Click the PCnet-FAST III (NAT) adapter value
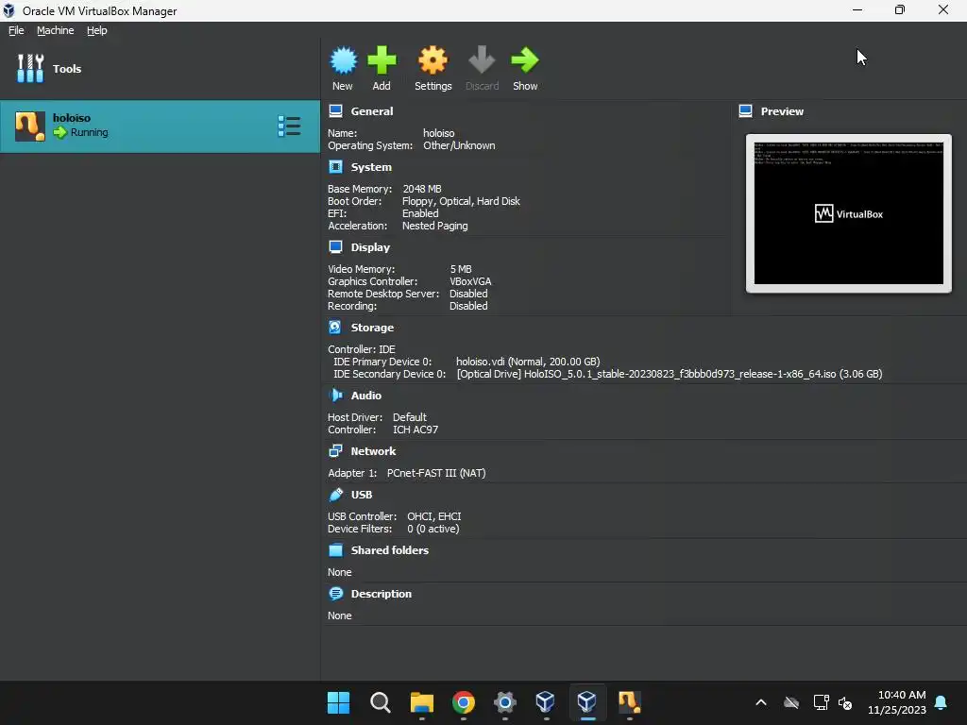The width and height of the screenshot is (967, 725). (x=436, y=473)
